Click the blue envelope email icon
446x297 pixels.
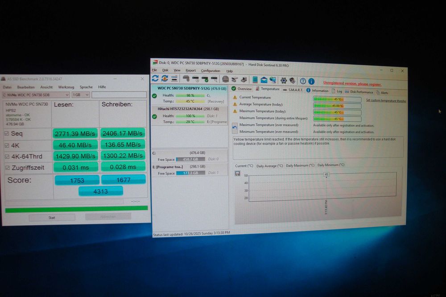[x=264, y=80]
